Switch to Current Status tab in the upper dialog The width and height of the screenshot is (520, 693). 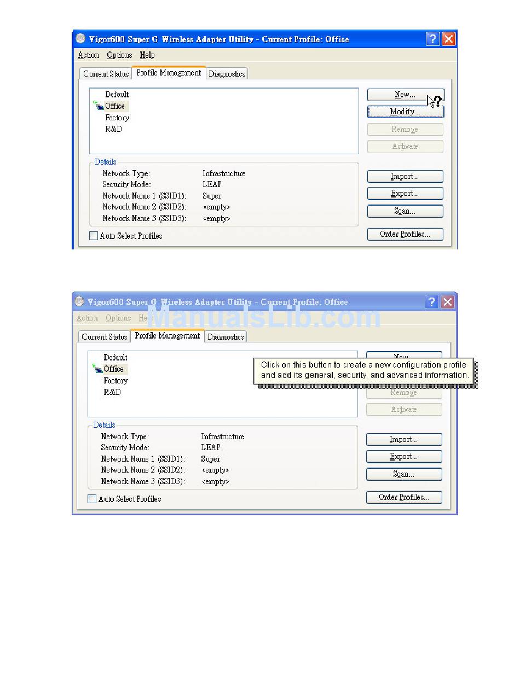point(106,74)
